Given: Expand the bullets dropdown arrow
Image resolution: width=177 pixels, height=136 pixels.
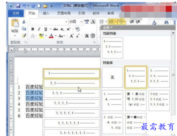Looking at the screenshot, I should tap(106, 21).
